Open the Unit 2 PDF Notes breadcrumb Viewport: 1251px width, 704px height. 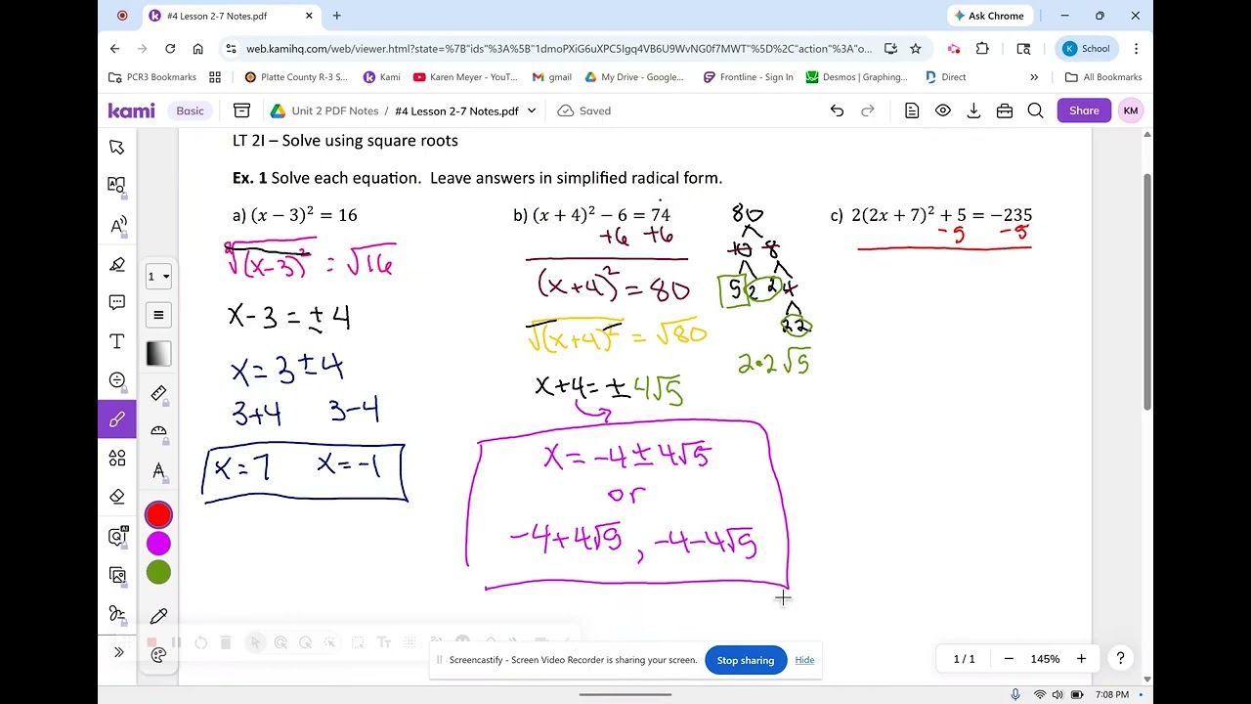coord(334,110)
